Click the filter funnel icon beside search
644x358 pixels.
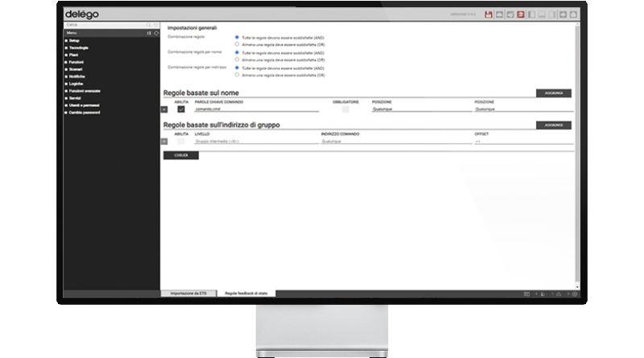(155, 25)
